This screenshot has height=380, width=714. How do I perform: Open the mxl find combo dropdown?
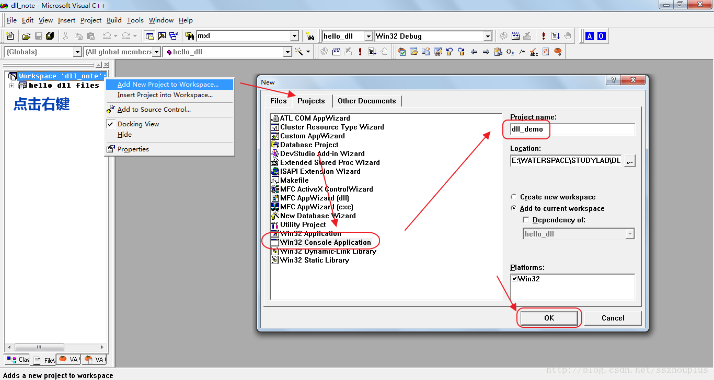click(294, 36)
